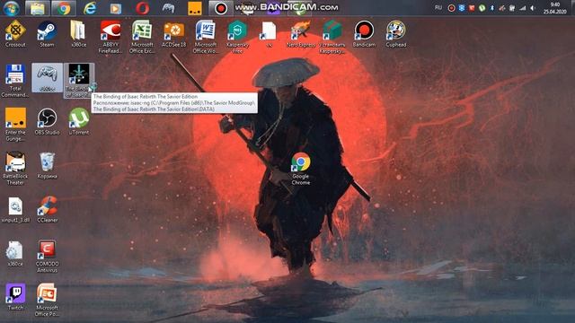Screen dimensions: 575x323
Task: Open Google Chrome icon in desktop center
Action: pyautogui.click(x=301, y=169)
